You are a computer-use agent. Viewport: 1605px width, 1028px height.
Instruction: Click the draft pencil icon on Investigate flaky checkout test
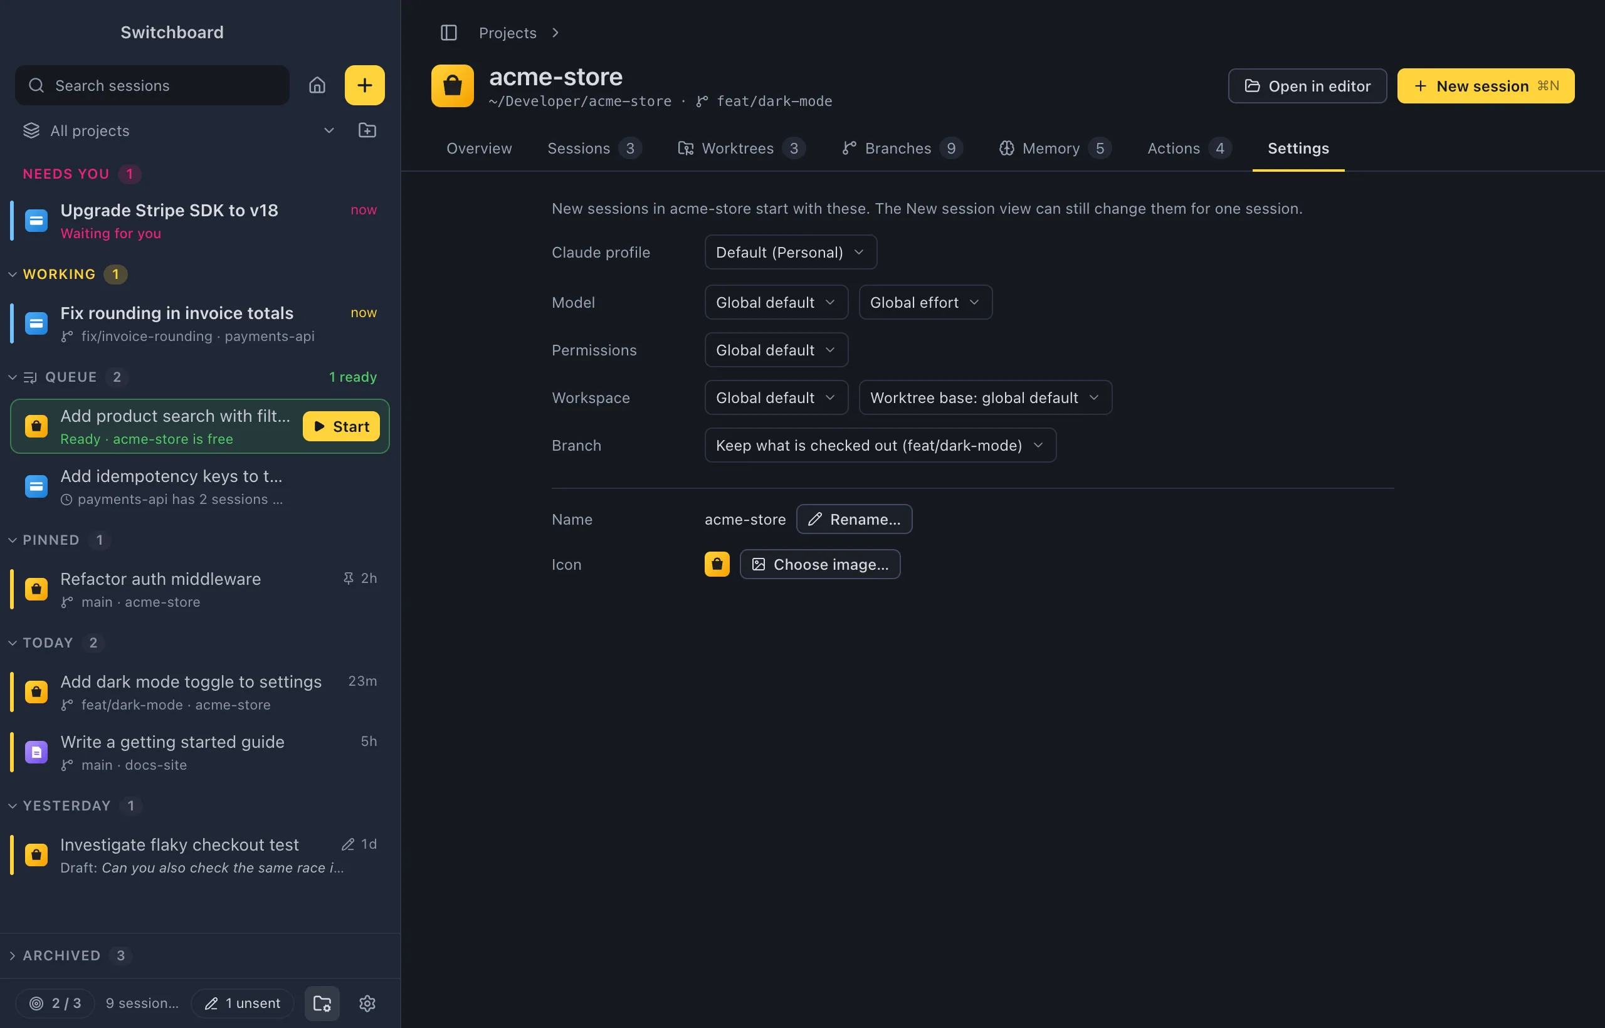point(348,844)
